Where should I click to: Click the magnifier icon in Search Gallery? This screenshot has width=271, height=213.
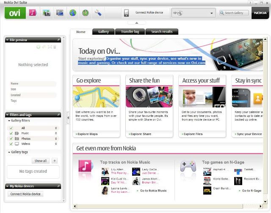click(x=222, y=13)
